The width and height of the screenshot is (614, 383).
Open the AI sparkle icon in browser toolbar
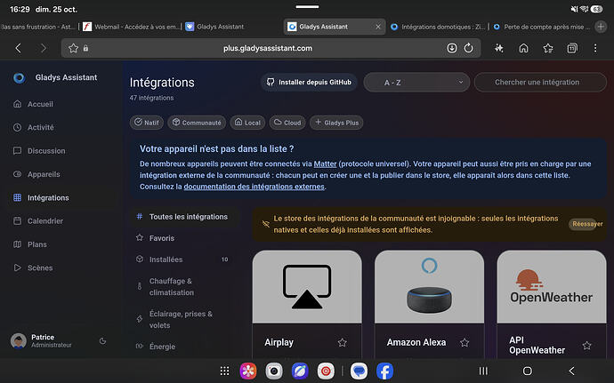pyautogui.click(x=498, y=48)
